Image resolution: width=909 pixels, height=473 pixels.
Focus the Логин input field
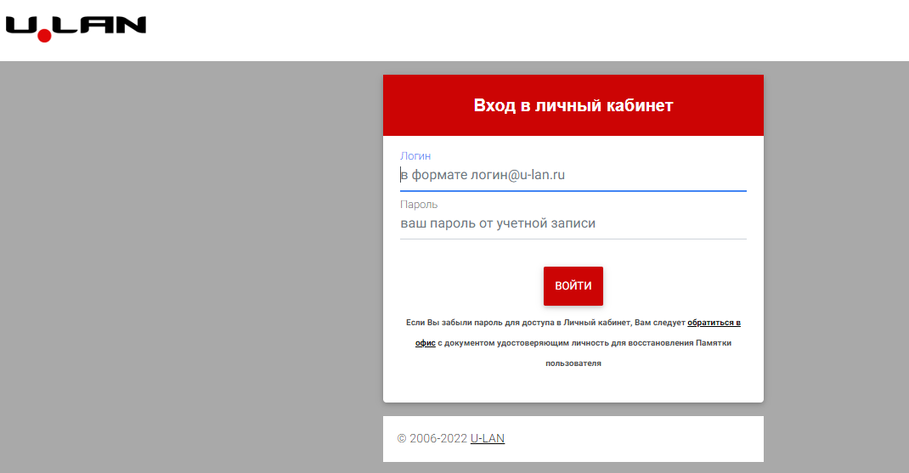pos(573,175)
